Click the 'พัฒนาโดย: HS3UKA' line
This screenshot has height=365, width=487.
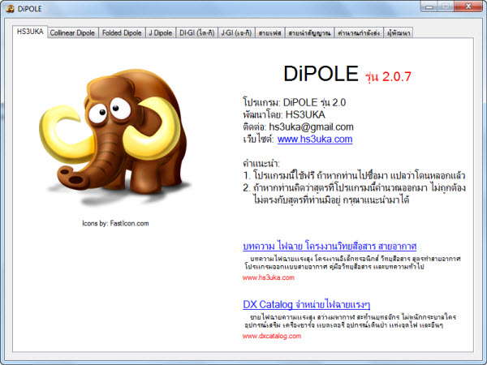click(x=284, y=115)
